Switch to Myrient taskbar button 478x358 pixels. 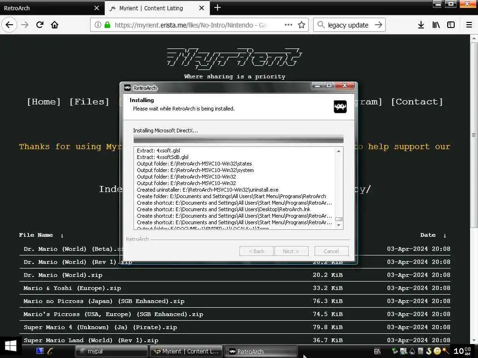[186, 351]
